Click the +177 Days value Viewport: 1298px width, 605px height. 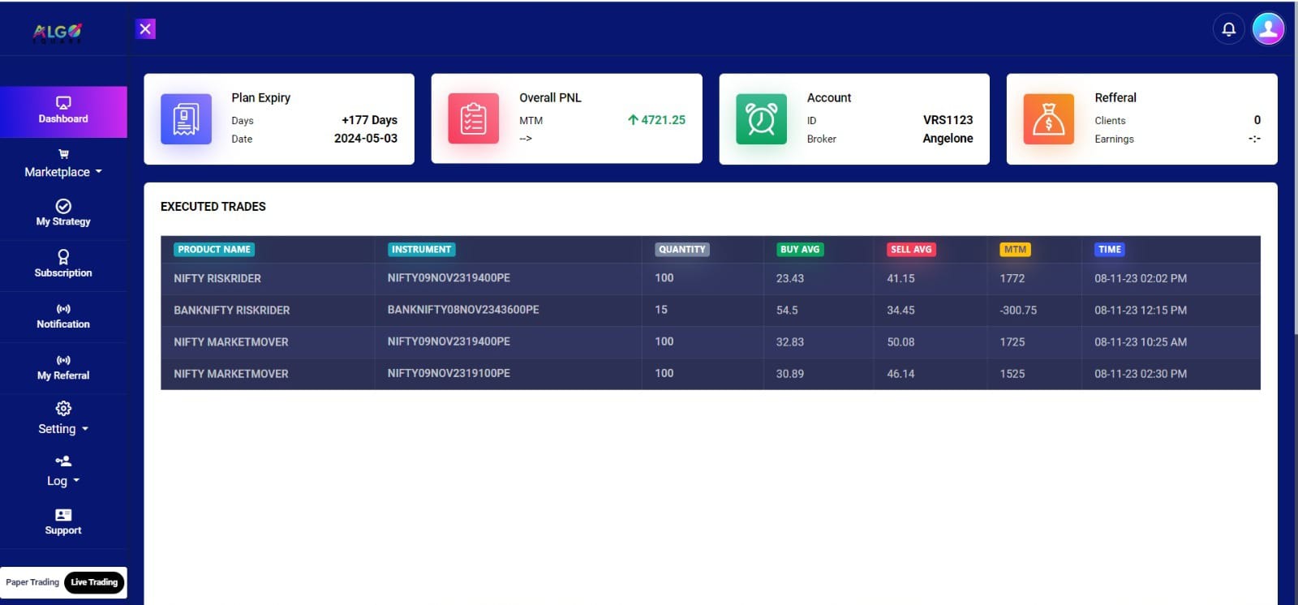pyautogui.click(x=369, y=120)
